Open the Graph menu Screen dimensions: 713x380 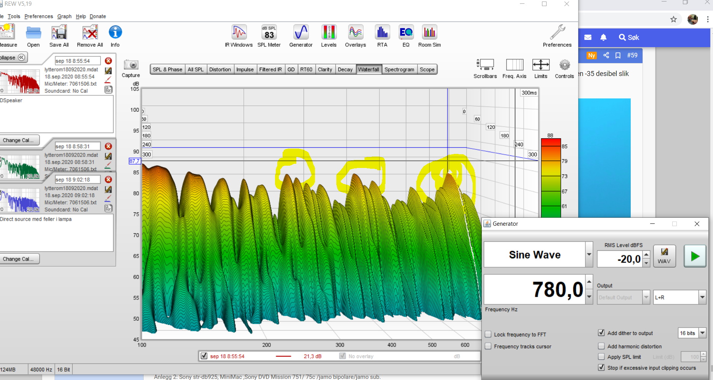point(64,16)
